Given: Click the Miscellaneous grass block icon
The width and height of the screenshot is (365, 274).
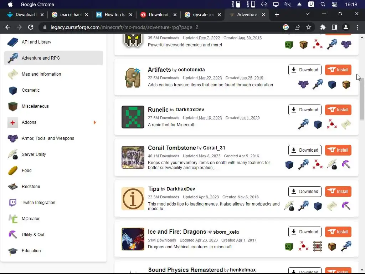Looking at the screenshot, I should [13, 106].
